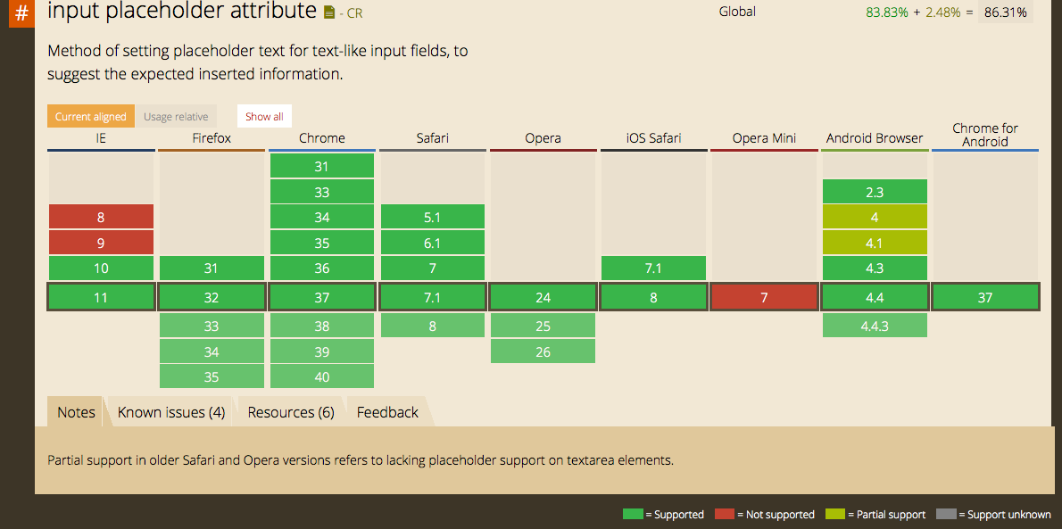The image size is (1062, 529).
Task: Click Android Browser version 4.1 cell
Action: [875, 243]
